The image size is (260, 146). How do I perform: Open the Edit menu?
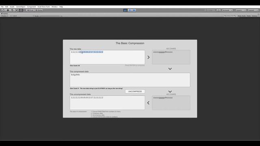click(x=6, y=7)
